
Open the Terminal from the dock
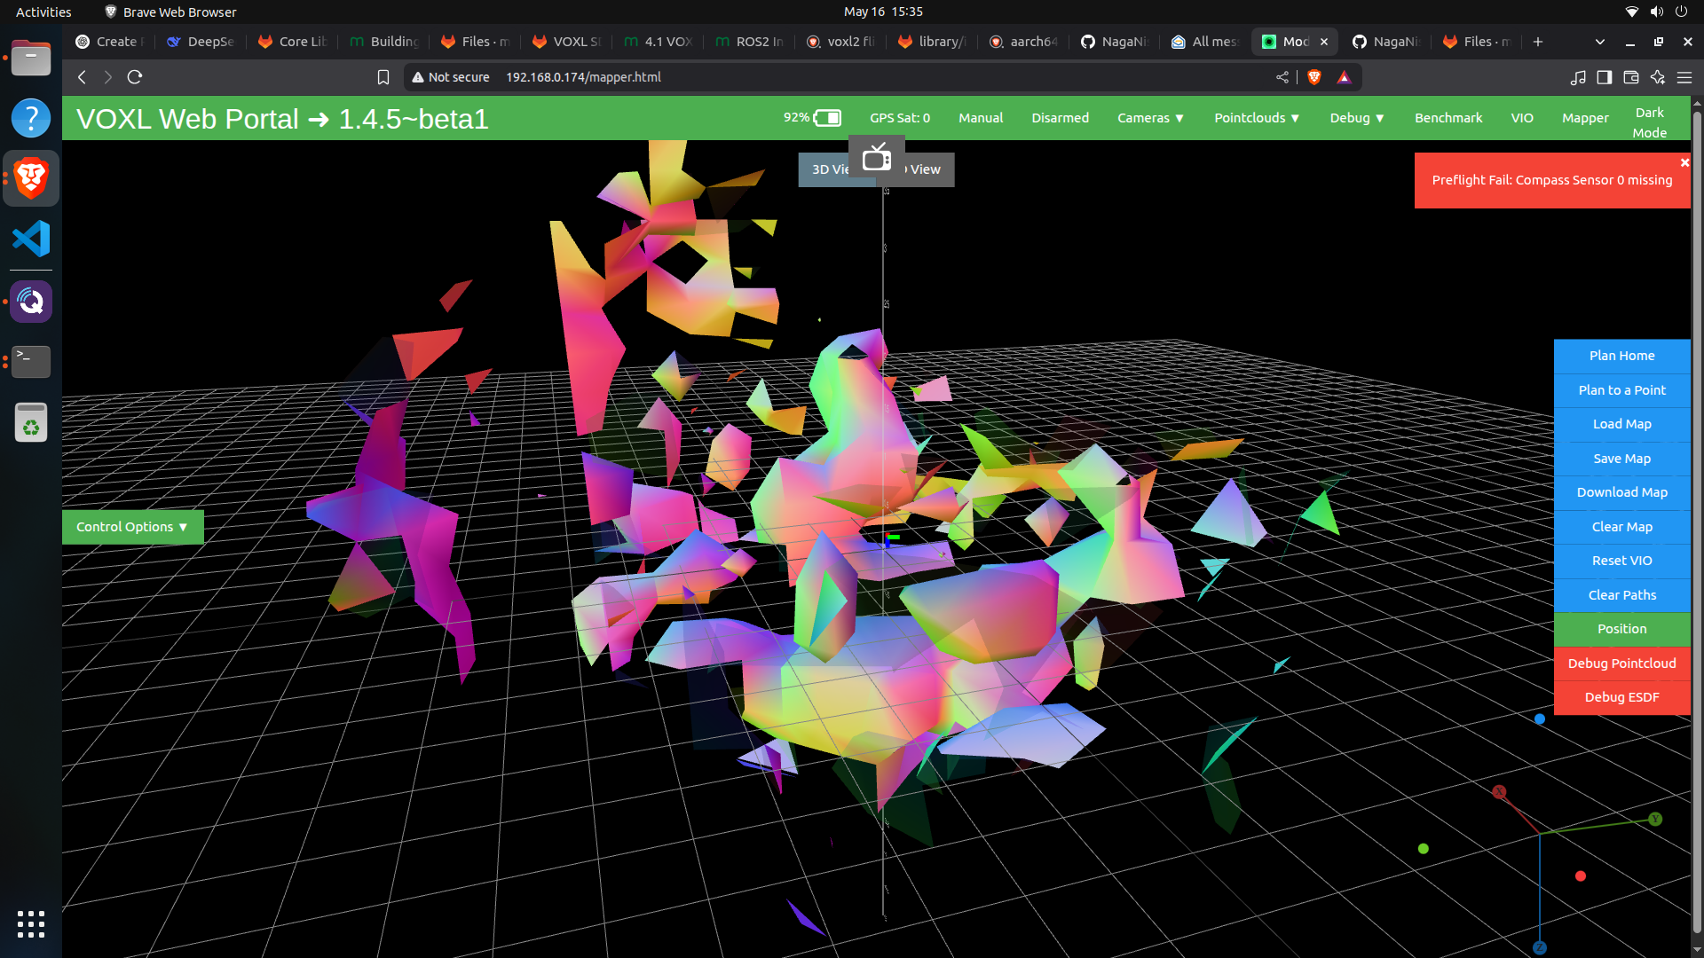point(31,361)
